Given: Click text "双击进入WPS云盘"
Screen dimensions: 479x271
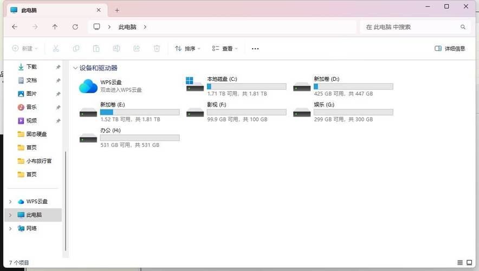Looking at the screenshot, I should 121,90.
